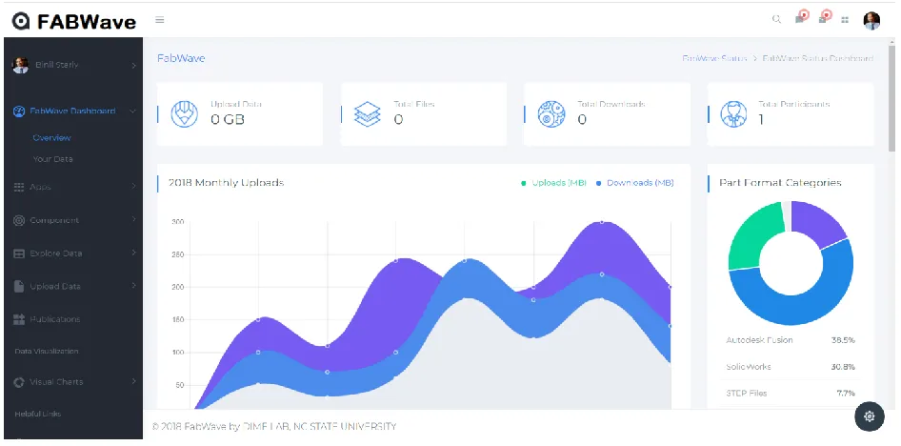Open the user profile avatar in header
Viewport: 901px width, 446px height.
871,21
